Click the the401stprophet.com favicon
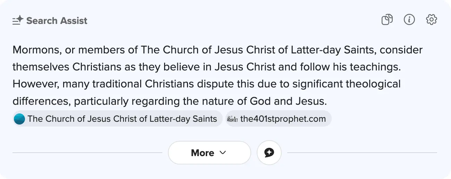 pyautogui.click(x=232, y=119)
